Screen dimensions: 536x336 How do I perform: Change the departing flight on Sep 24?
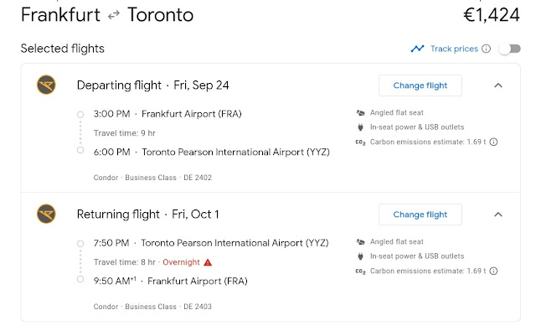coord(420,85)
